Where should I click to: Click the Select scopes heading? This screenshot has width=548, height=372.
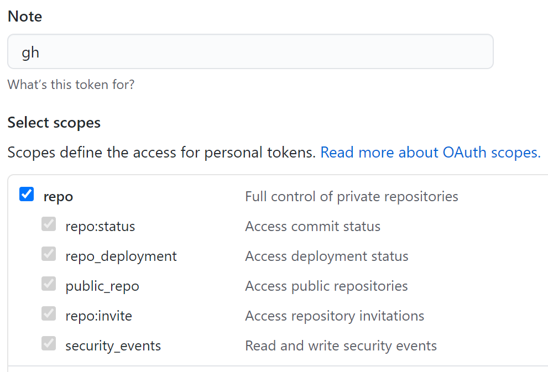pos(54,122)
